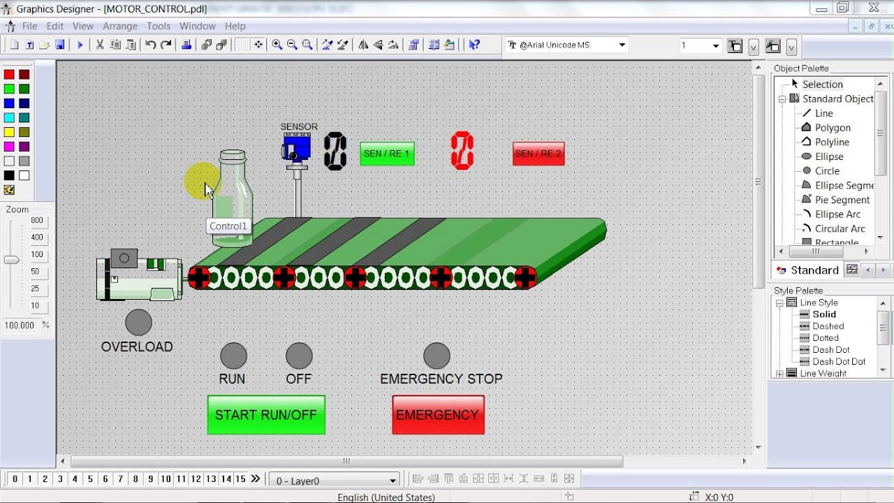Open the Print icon on the toolbar

186,44
